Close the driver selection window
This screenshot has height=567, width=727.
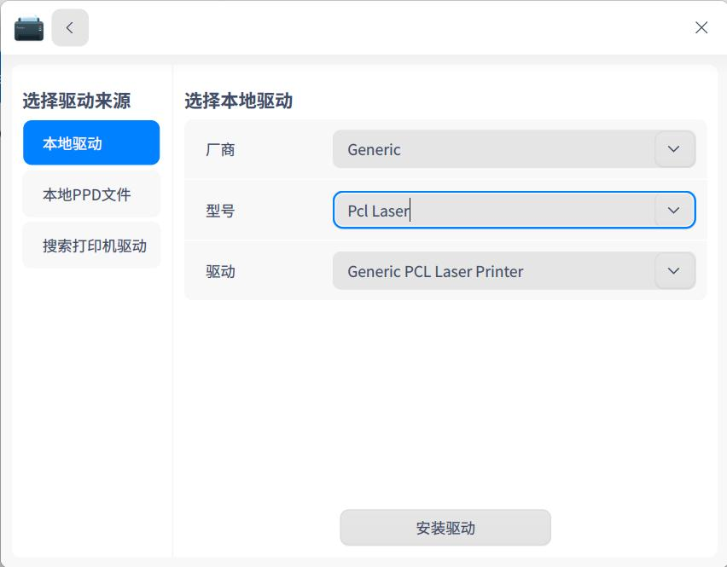(x=701, y=28)
